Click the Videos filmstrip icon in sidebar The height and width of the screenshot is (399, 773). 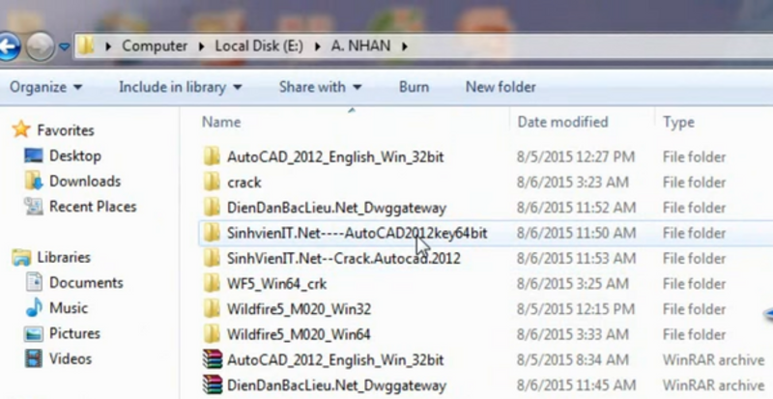pos(34,358)
